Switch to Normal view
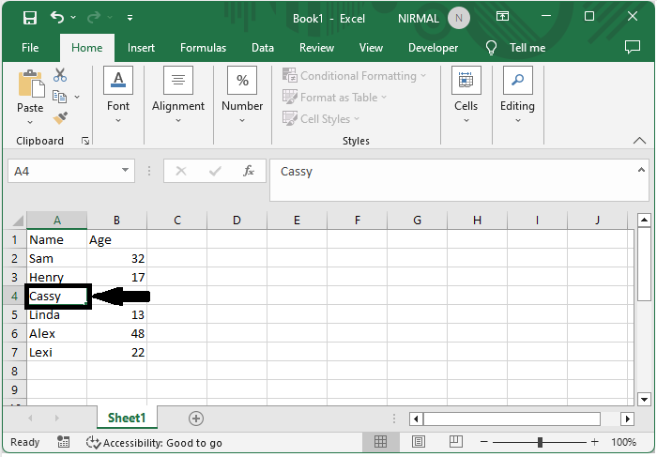The image size is (657, 457). click(380, 441)
